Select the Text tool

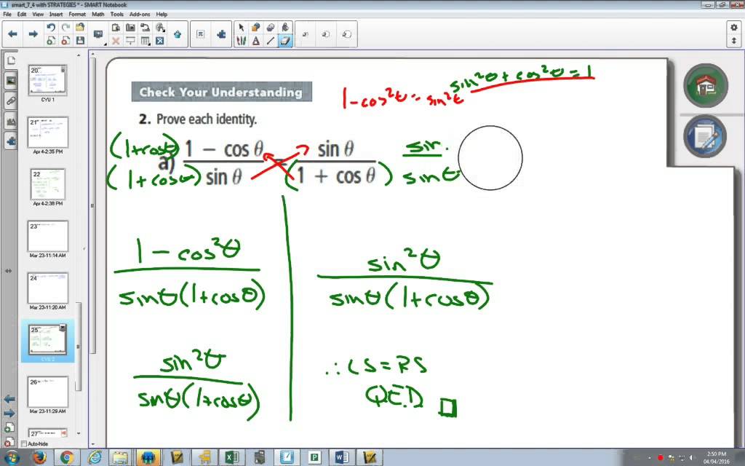256,41
